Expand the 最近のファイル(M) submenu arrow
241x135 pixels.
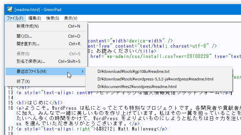point(83,71)
